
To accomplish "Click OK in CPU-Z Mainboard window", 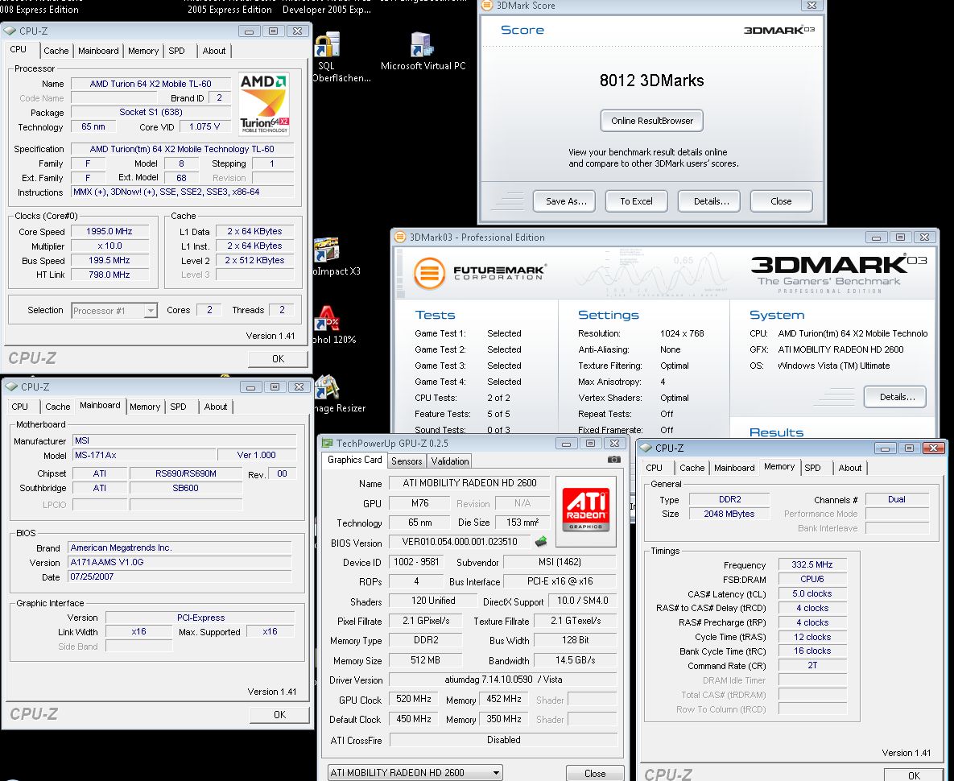I will tap(279, 715).
